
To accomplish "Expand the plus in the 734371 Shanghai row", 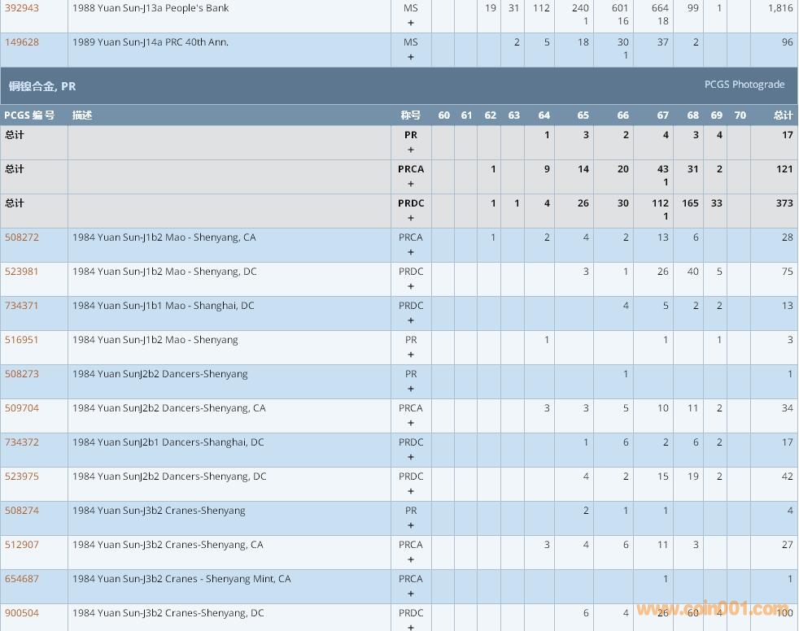I will click(411, 320).
